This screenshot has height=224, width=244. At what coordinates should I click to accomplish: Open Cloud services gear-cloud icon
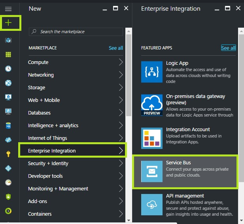pyautogui.click(x=8, y=140)
